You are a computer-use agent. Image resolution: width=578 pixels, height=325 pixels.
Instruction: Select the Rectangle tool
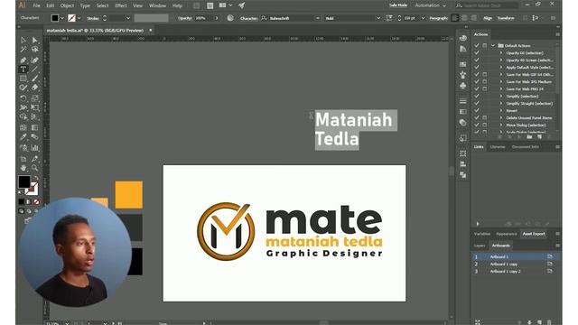23,79
